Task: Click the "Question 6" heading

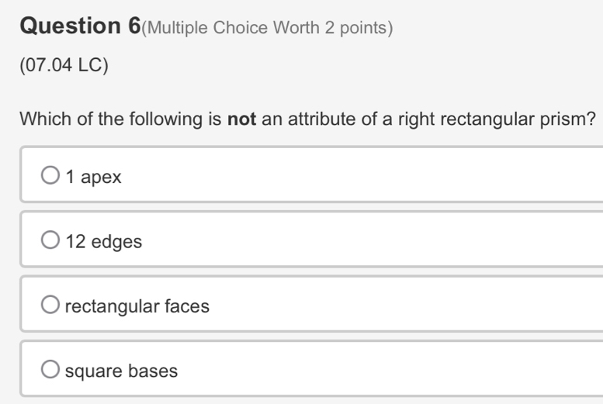Action: click(80, 27)
